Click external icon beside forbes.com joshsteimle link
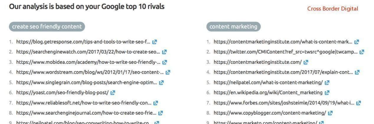Viewport: 374px width, 124px height. click(358, 103)
